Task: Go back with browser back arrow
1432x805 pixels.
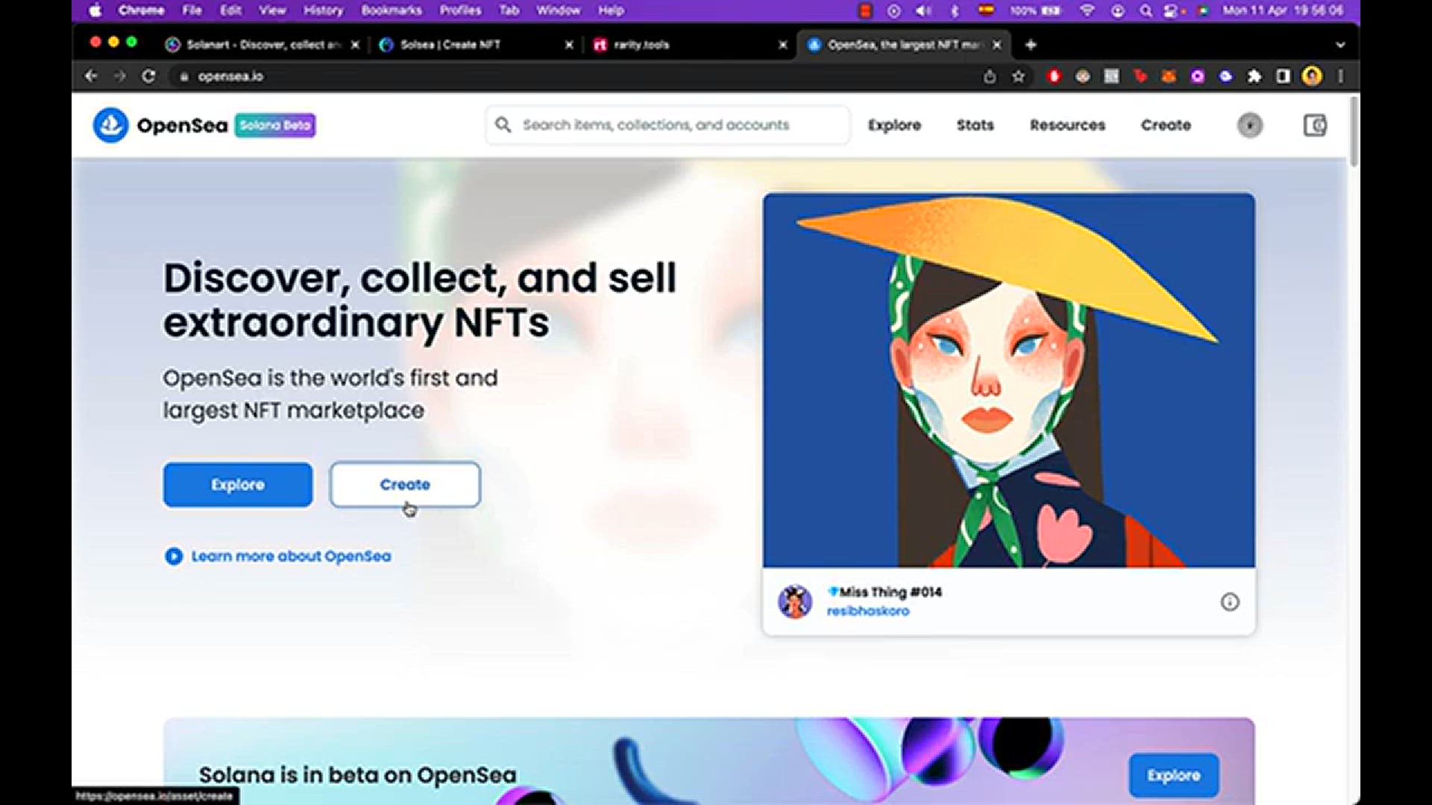Action: [x=91, y=76]
